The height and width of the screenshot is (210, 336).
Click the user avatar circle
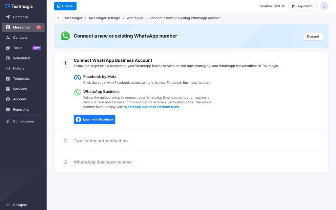point(324,6)
